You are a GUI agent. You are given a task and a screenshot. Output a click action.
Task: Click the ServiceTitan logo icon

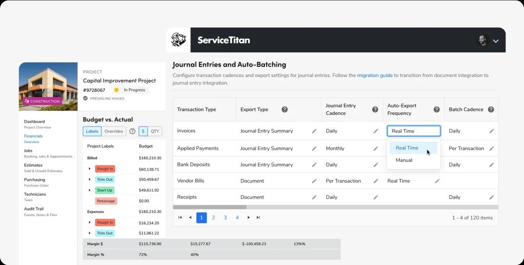pyautogui.click(x=178, y=40)
